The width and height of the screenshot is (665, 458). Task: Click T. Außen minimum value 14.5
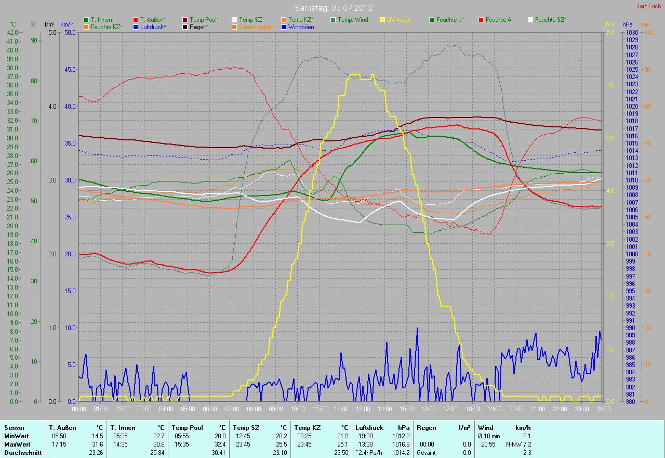point(98,436)
